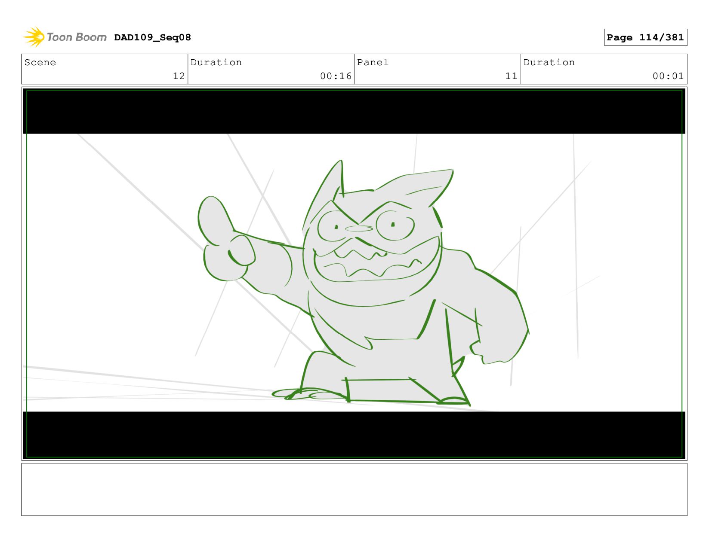709x548 pixels.
Task: Click the Page 114/381 box
Action: pos(645,37)
